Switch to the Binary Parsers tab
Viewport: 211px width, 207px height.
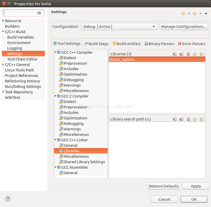[x=159, y=44]
